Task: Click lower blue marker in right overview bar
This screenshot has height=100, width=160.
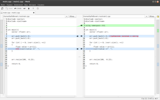Action: tap(158, 64)
